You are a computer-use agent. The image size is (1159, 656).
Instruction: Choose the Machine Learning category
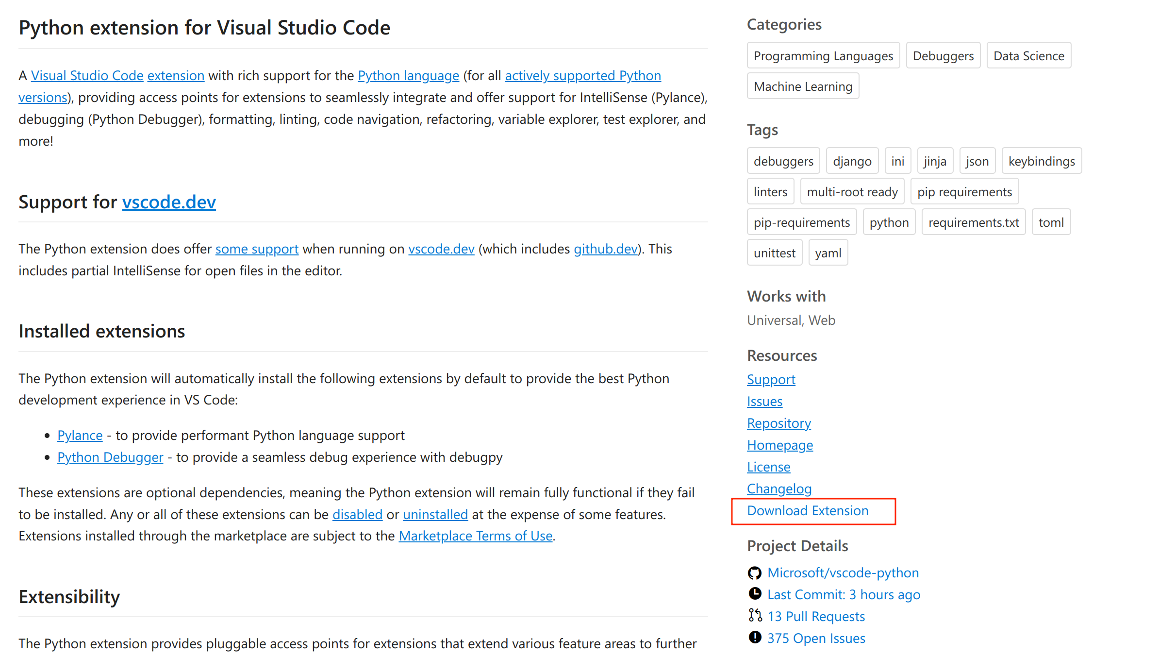pyautogui.click(x=803, y=86)
